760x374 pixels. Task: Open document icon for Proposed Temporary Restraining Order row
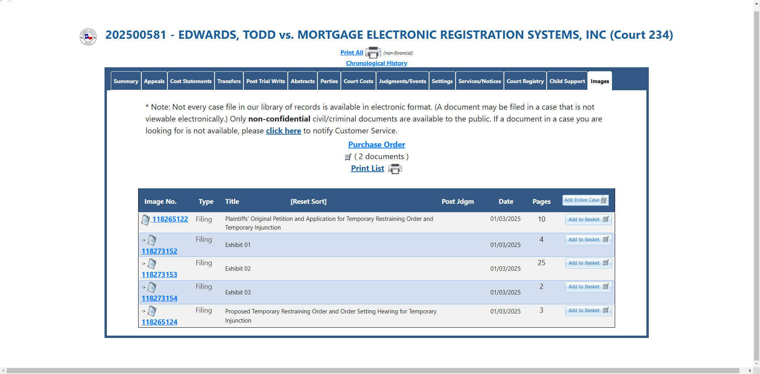(x=152, y=311)
